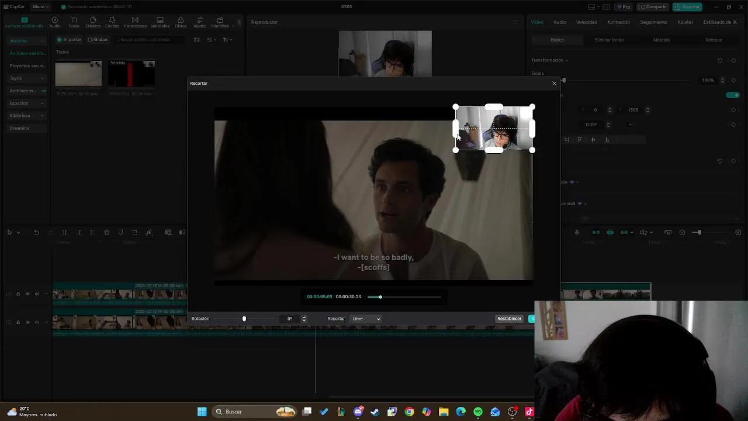
Task: Switch to the Animación tab
Action: pyautogui.click(x=618, y=22)
